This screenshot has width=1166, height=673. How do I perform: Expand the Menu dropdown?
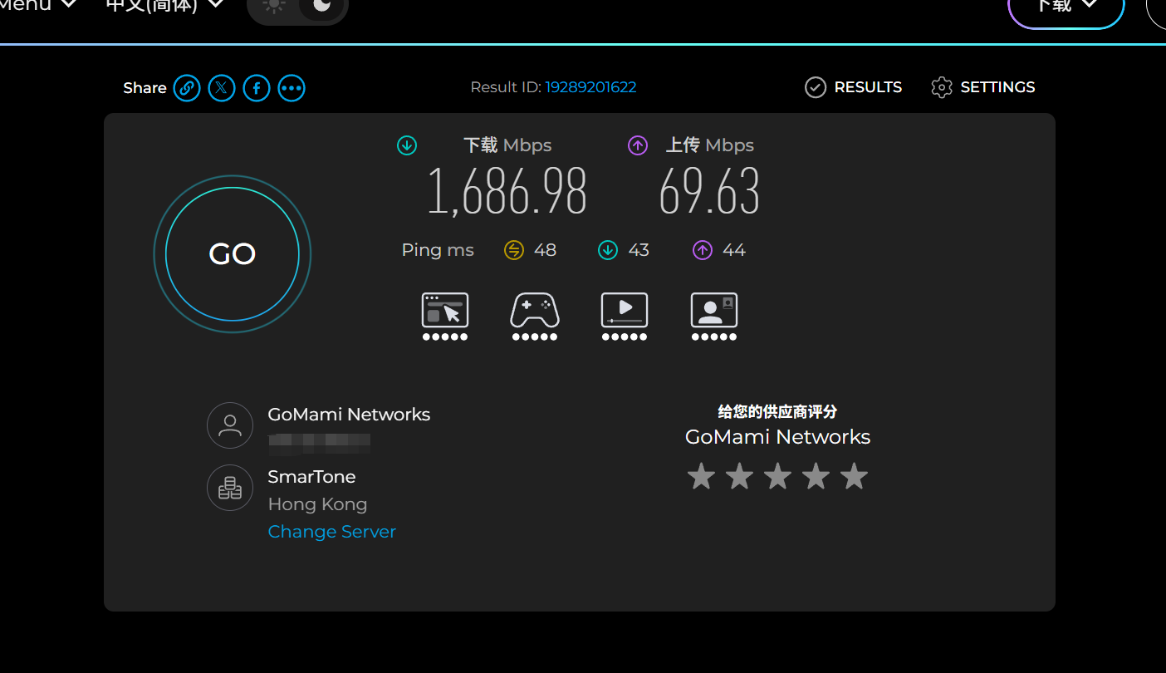[x=39, y=5]
